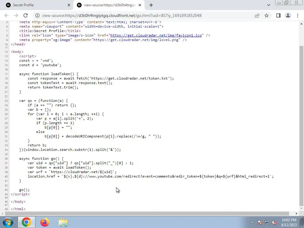Close the view-source tab
304x228 pixels.
click(140, 5)
